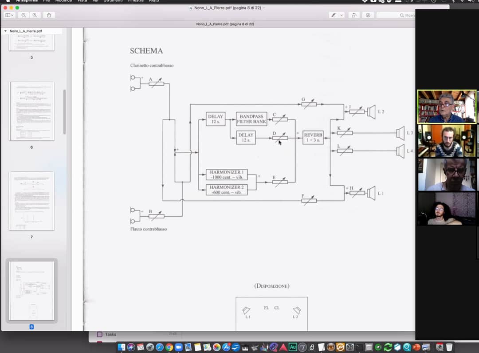
Task: Click the HARMONIZER 2 box
Action: (x=226, y=190)
